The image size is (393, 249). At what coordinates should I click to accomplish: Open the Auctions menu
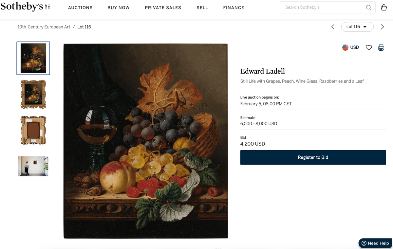pos(80,8)
